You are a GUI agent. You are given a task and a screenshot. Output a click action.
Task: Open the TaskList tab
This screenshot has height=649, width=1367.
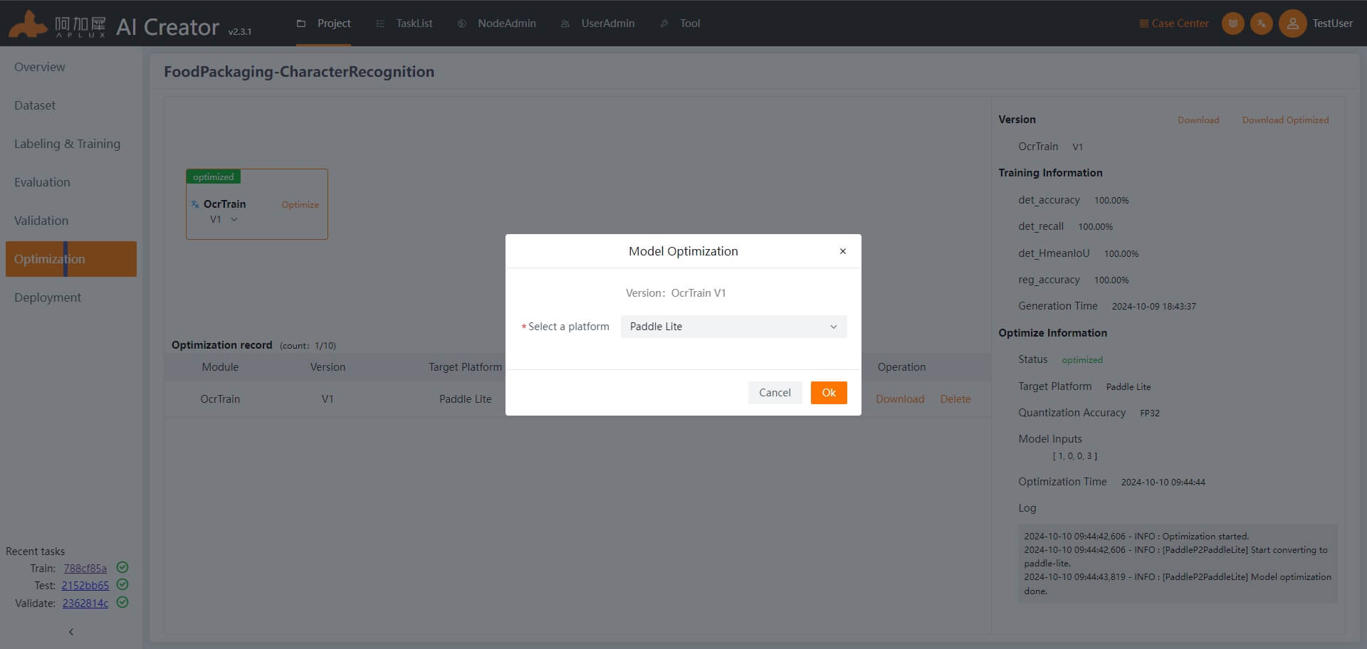[x=404, y=23]
